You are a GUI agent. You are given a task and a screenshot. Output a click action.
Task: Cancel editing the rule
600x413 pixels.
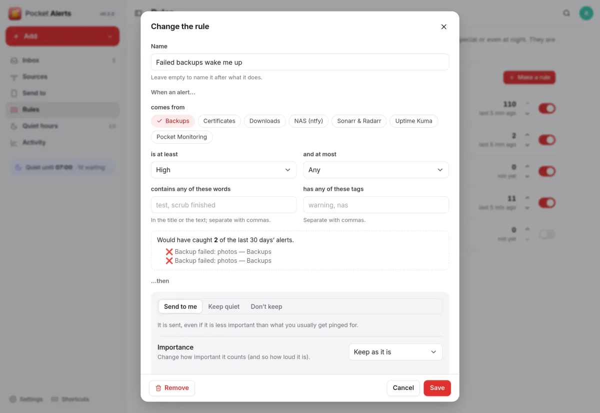pos(403,388)
